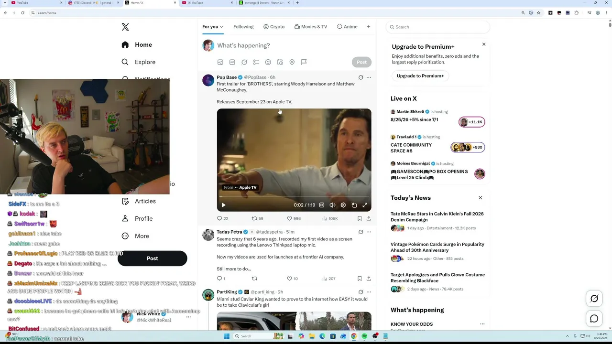The image size is (612, 344).
Task: Open Explore in sidebar
Action: tap(139, 62)
